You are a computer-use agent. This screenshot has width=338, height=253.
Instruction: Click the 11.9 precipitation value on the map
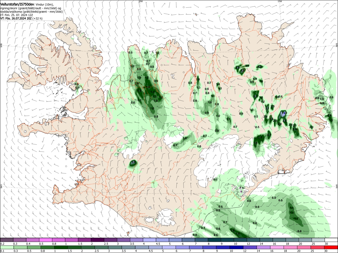coord(284,113)
